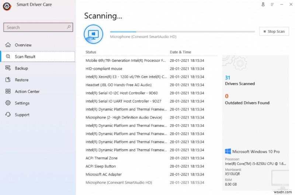Screen dimensions: 295x195
Task: Open Settings from the sidebar
Action: point(38,103)
